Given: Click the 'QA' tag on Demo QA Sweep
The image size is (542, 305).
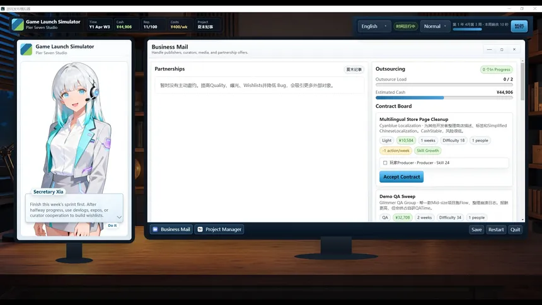Looking at the screenshot, I should 384,217.
